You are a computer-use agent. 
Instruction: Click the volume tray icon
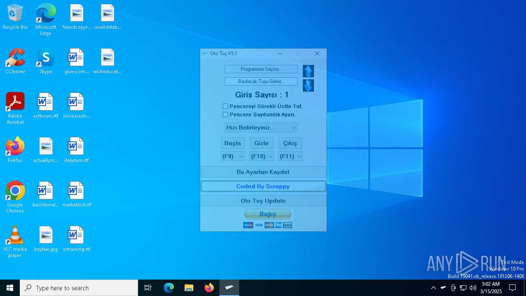point(473,288)
